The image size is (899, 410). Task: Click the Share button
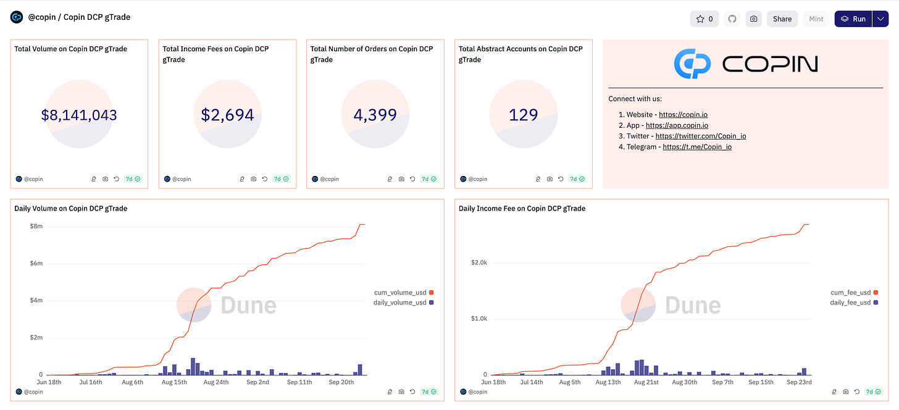782,19
